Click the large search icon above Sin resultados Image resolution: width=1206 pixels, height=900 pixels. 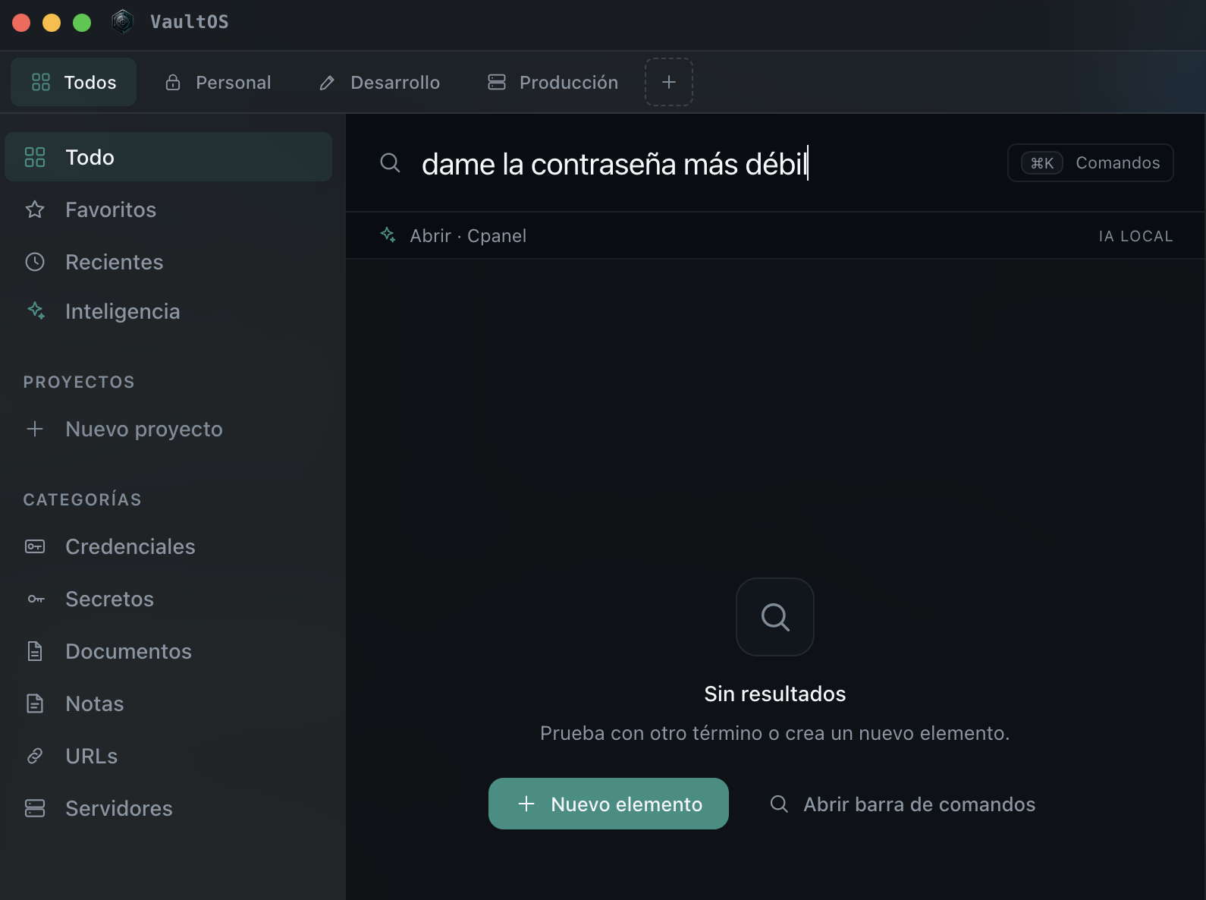coord(775,617)
